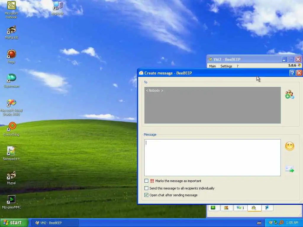Minimize the VM2 - BeeBEEP window
The image size is (303, 227).
284,59
